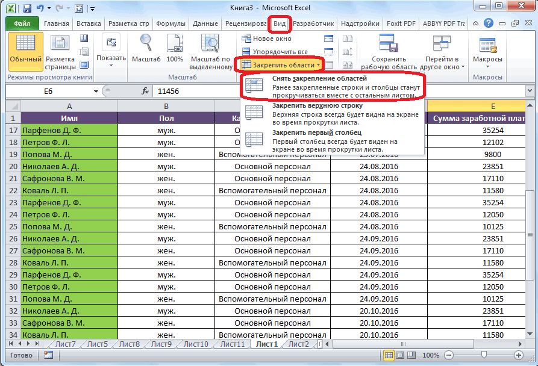This screenshot has width=538, height=366.
Task: Click the save icon in quick access toolbar
Action: [27, 8]
